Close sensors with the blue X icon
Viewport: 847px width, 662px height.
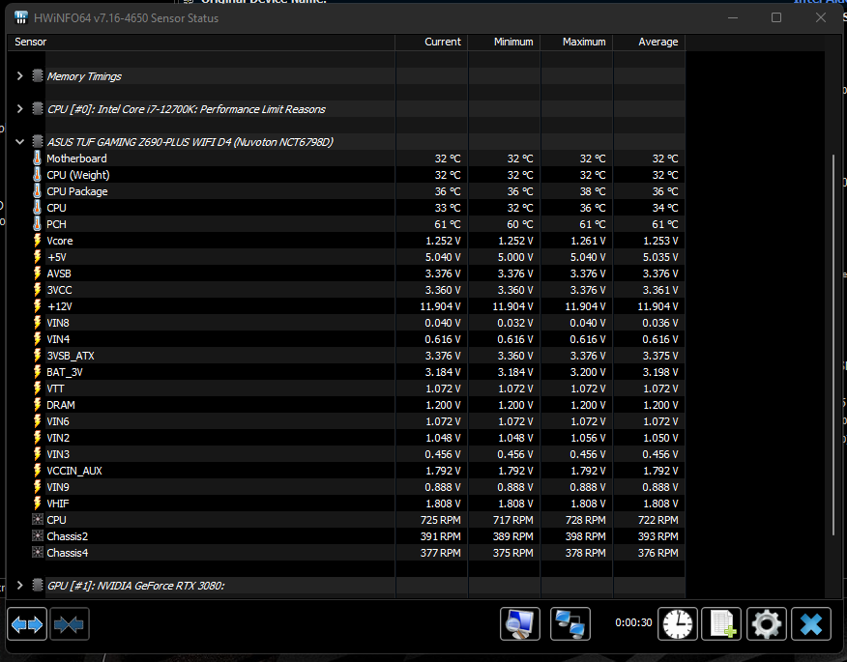[811, 624]
